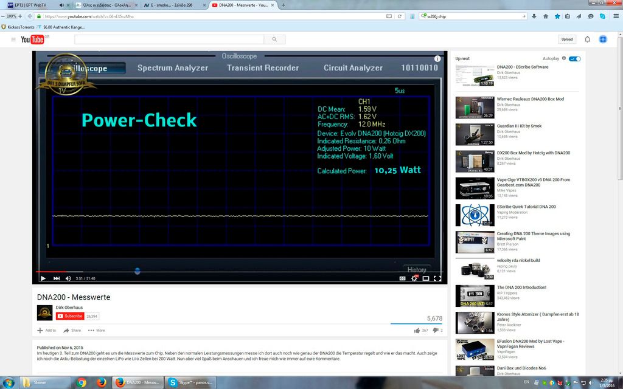This screenshot has width=623, height=389.
Task: Open the video settings gear icon
Action: pos(414,278)
